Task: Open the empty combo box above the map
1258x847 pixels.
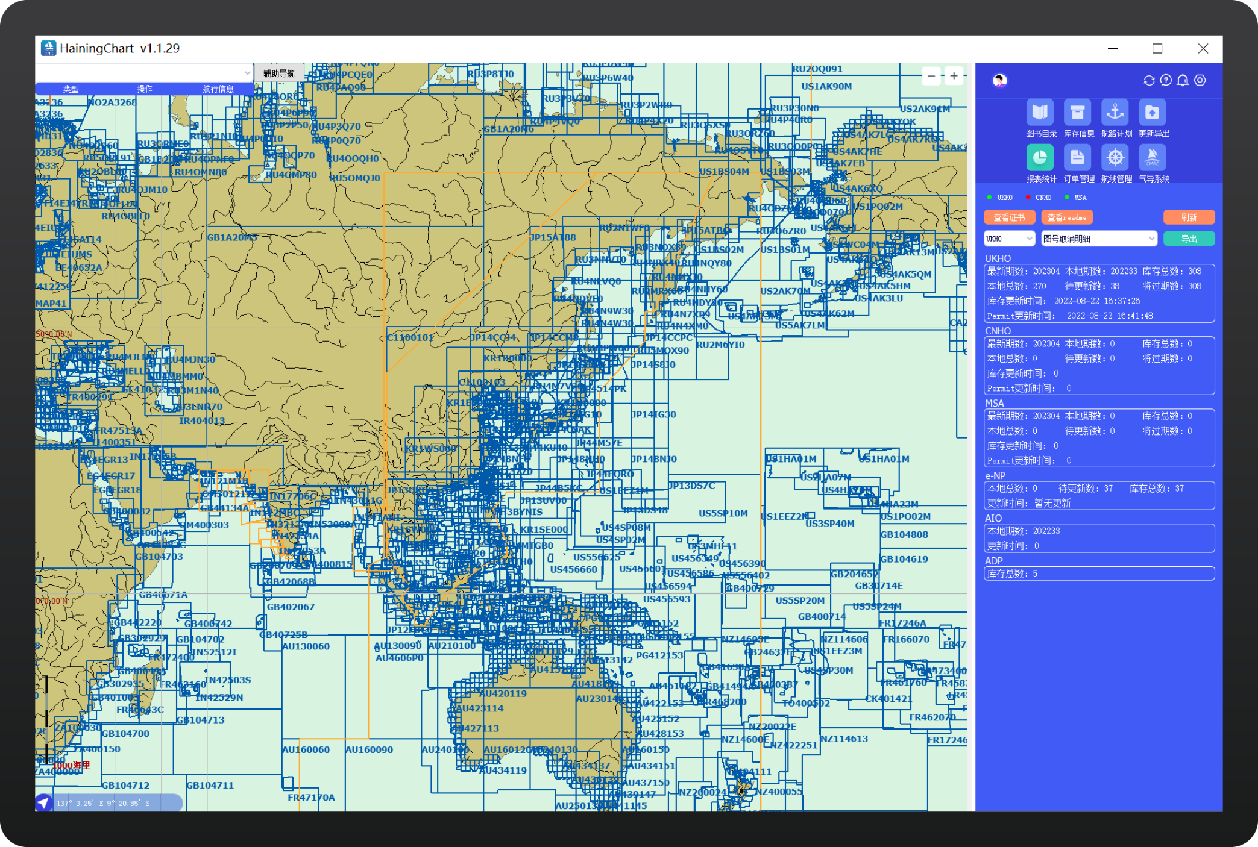Action: coord(144,73)
